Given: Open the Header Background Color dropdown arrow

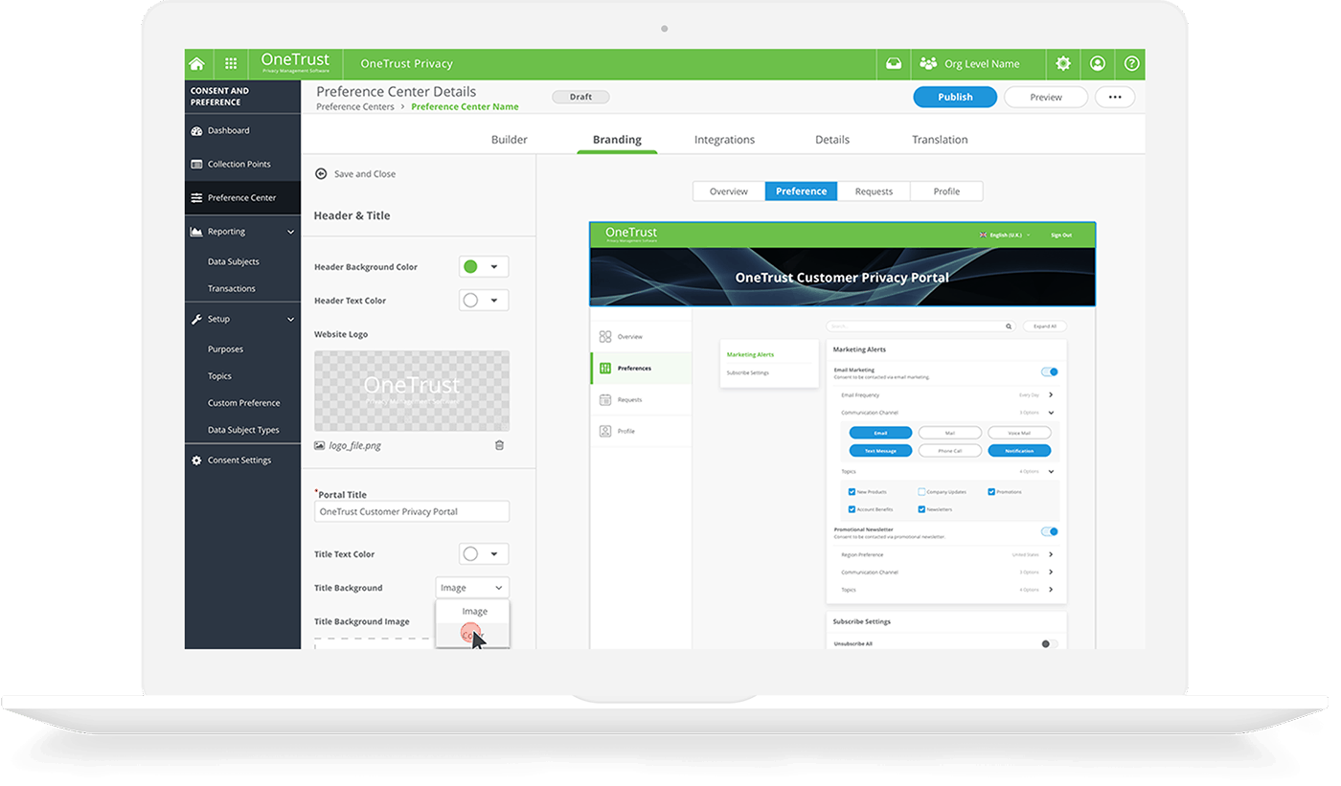Looking at the screenshot, I should 494,267.
